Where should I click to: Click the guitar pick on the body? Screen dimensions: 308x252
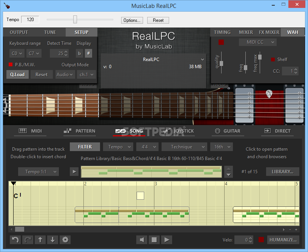269,94
